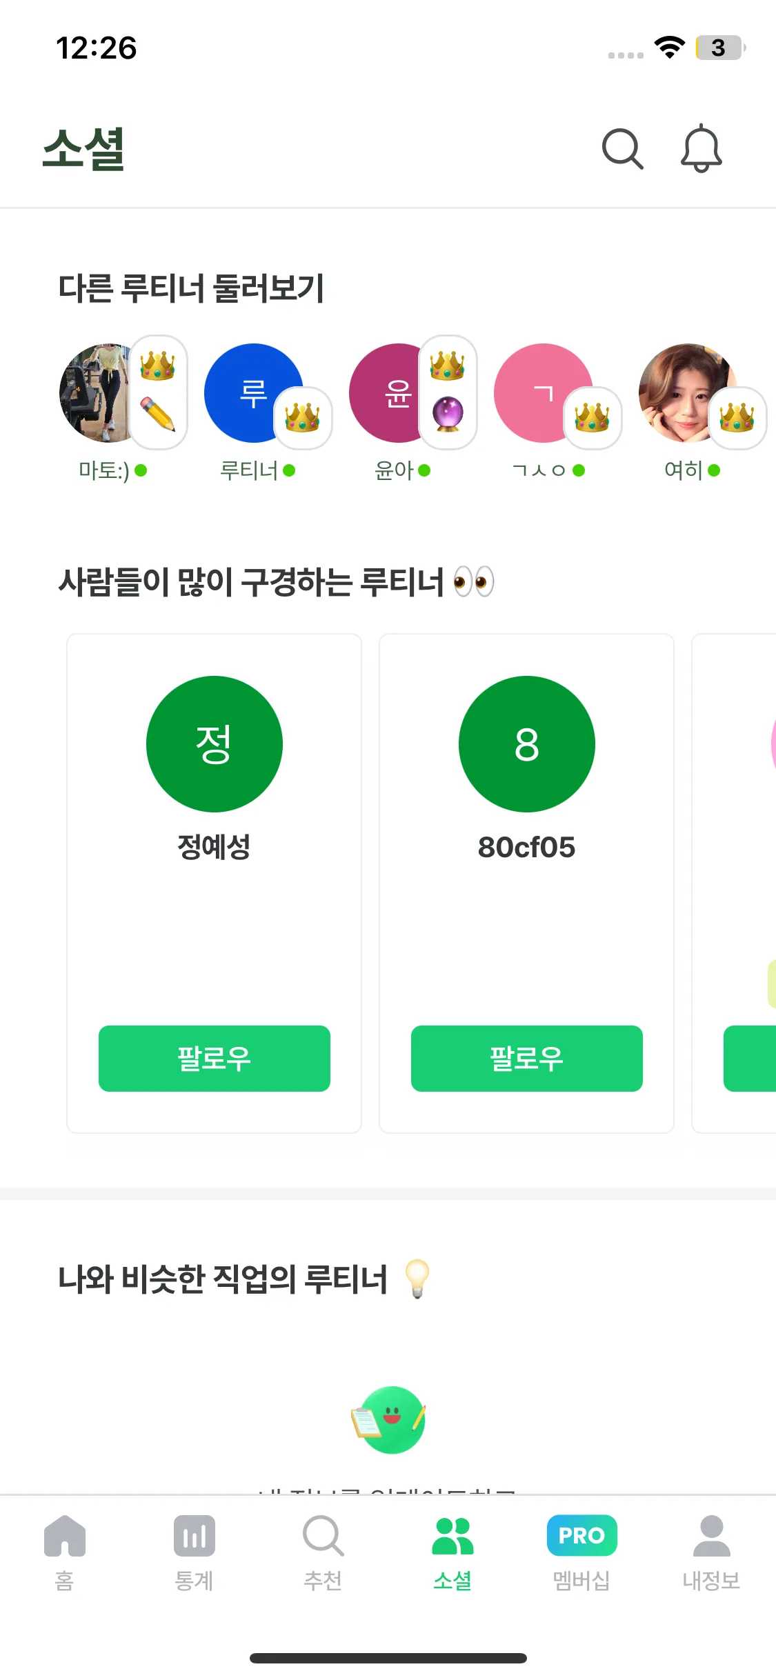Tap the search magnifier icon in header
Screen dimensions: 776x1680
(622, 148)
